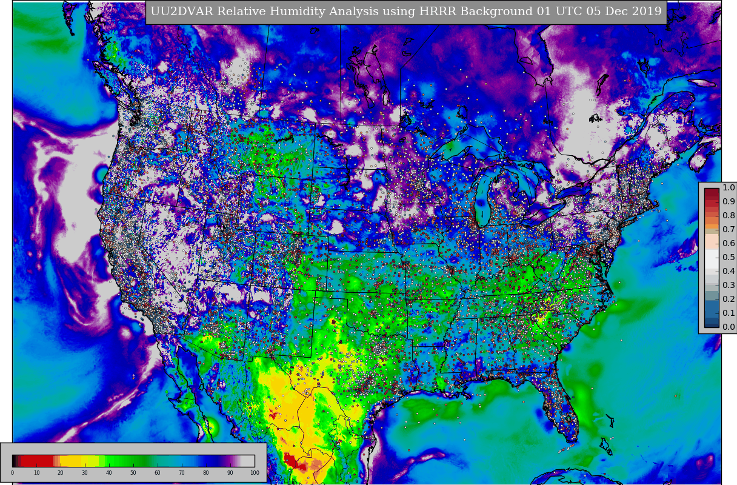Click the 0.4 label on right colorbar
737x485 pixels.
click(729, 272)
